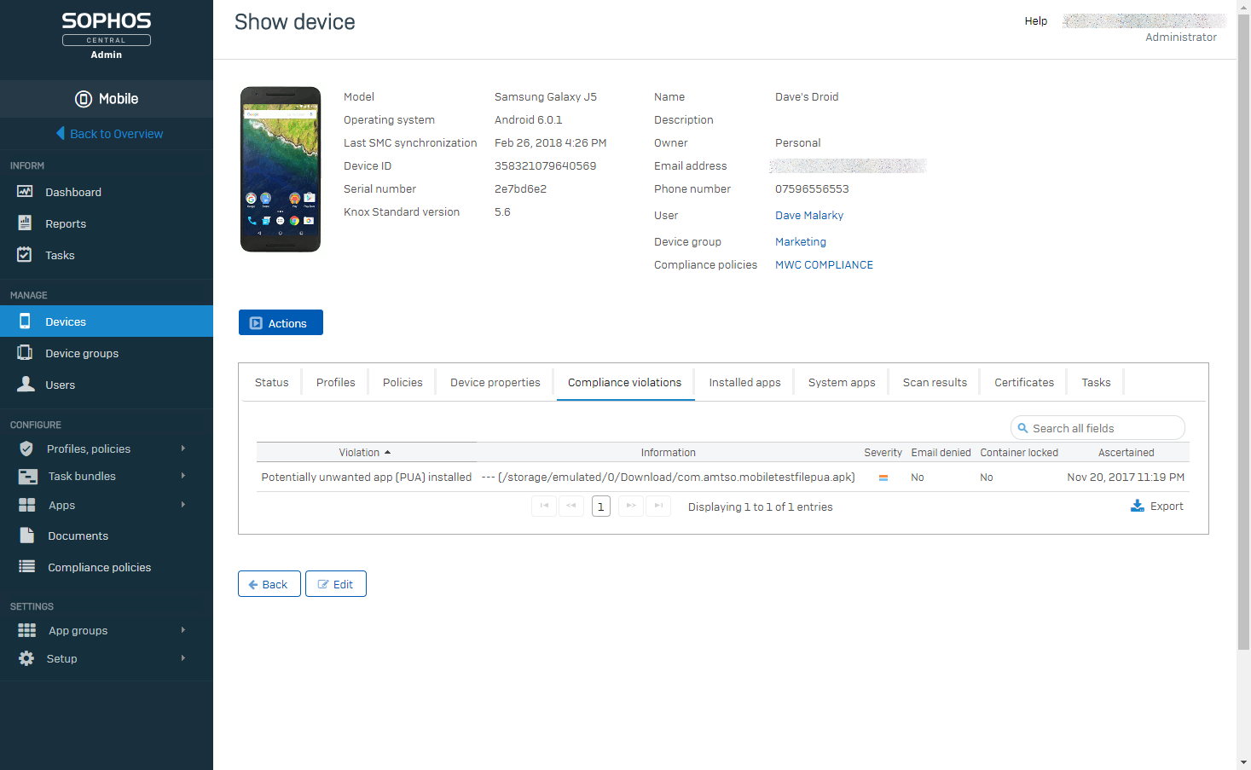The width and height of the screenshot is (1251, 770).
Task: Click the Apps grid icon
Action: point(27,505)
